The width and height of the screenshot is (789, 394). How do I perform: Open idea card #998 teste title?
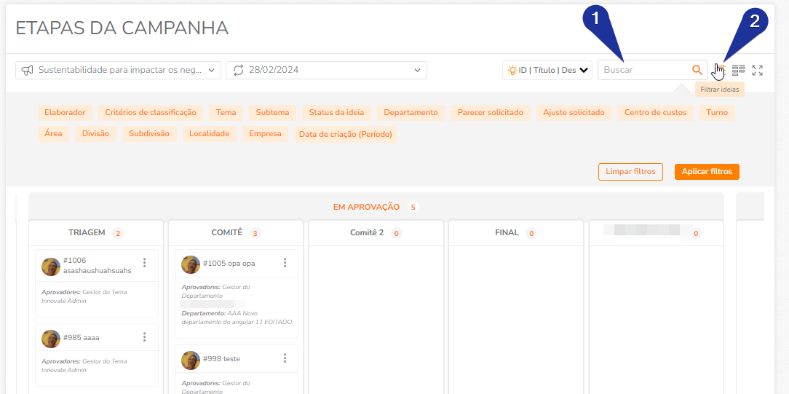tap(222, 359)
